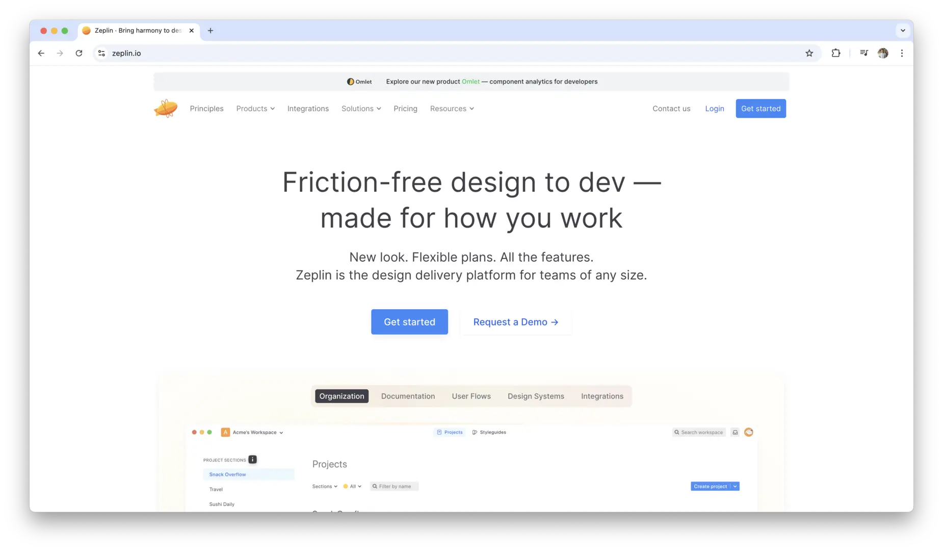The height and width of the screenshot is (551, 943).
Task: Expand the Solutions dropdown menu
Action: pos(361,109)
